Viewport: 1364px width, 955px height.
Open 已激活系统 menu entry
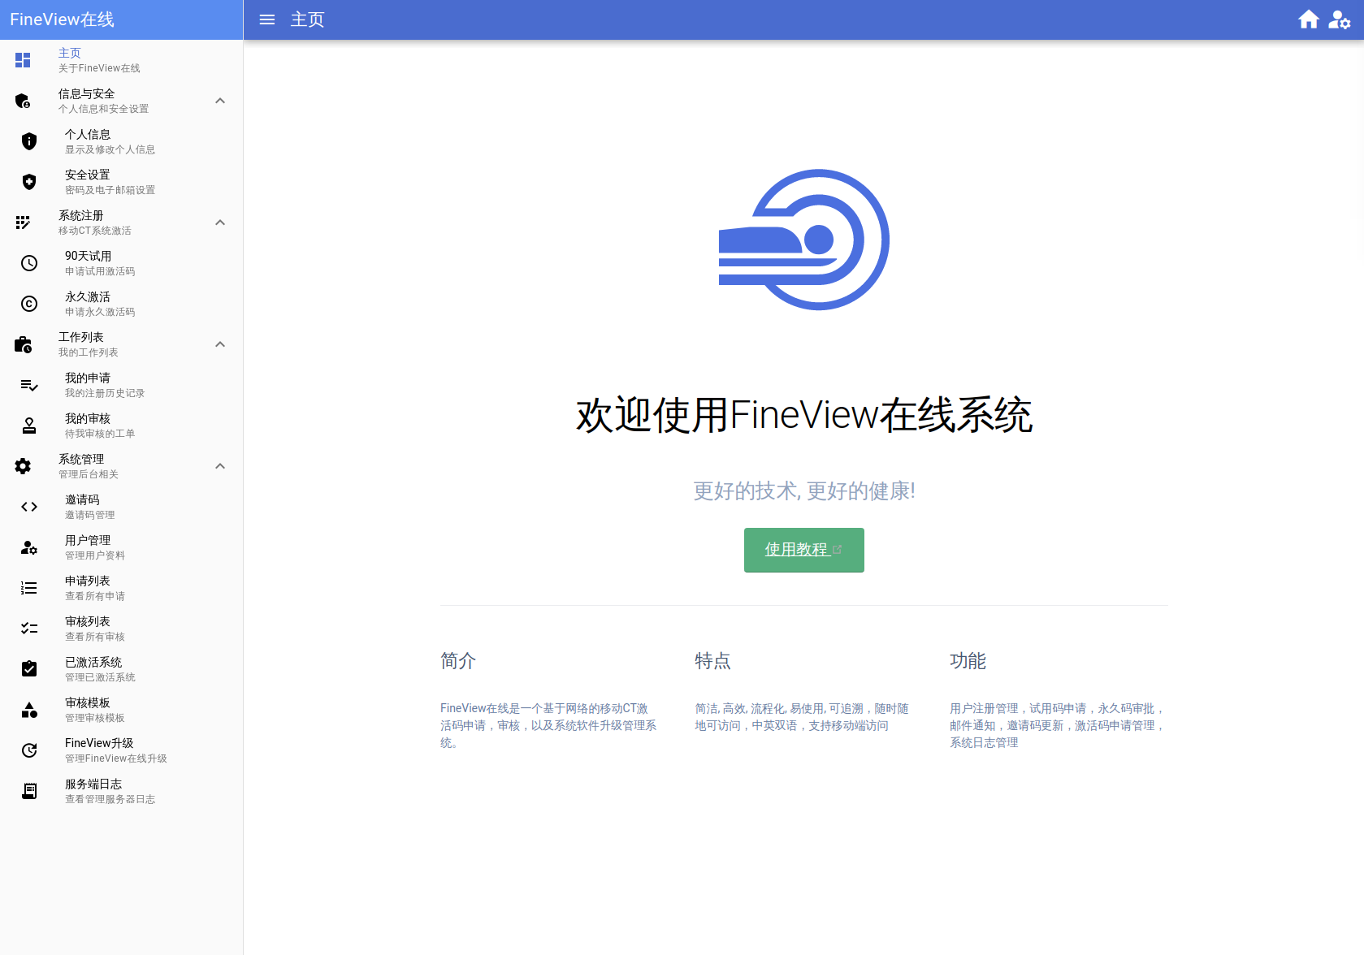(x=122, y=669)
